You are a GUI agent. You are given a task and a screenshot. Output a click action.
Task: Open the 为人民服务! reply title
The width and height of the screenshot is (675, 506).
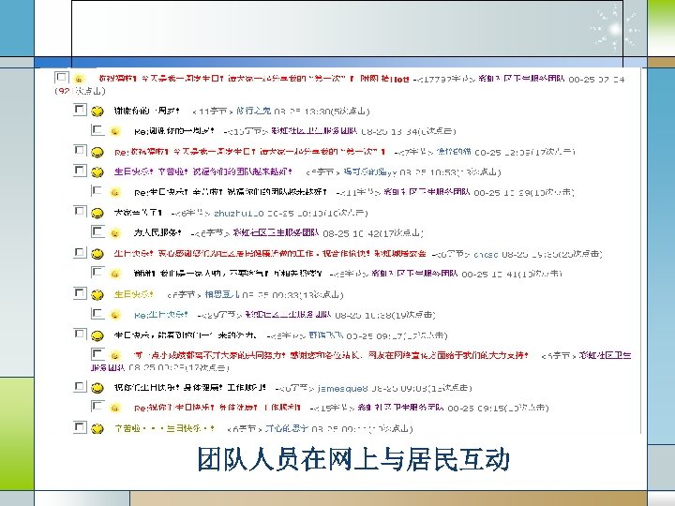click(157, 232)
